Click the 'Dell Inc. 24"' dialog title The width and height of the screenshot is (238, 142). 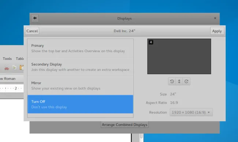[x=124, y=31]
